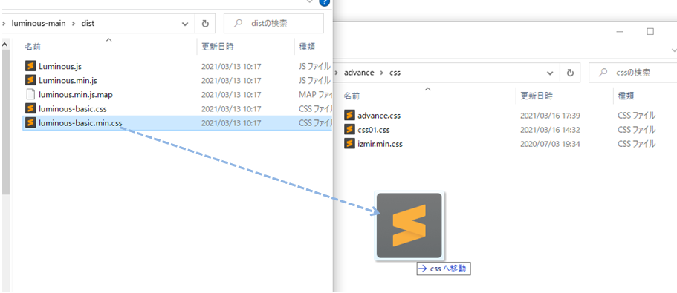677x293 pixels.
Task: Click scrollbar up arrow in dist window
Action: [6, 44]
